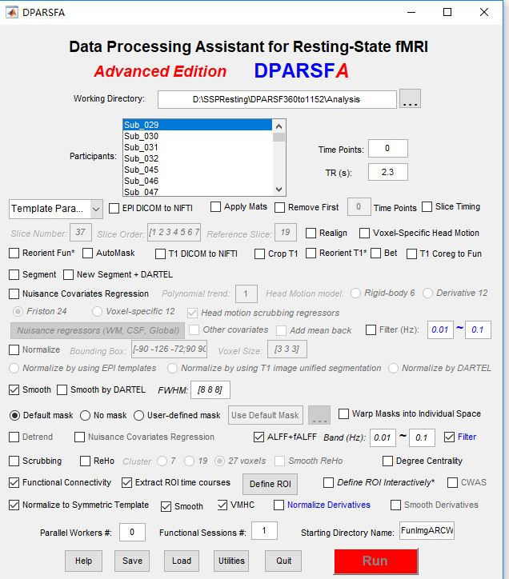Select participant Sub_032
The image size is (509, 579).
pos(197,158)
